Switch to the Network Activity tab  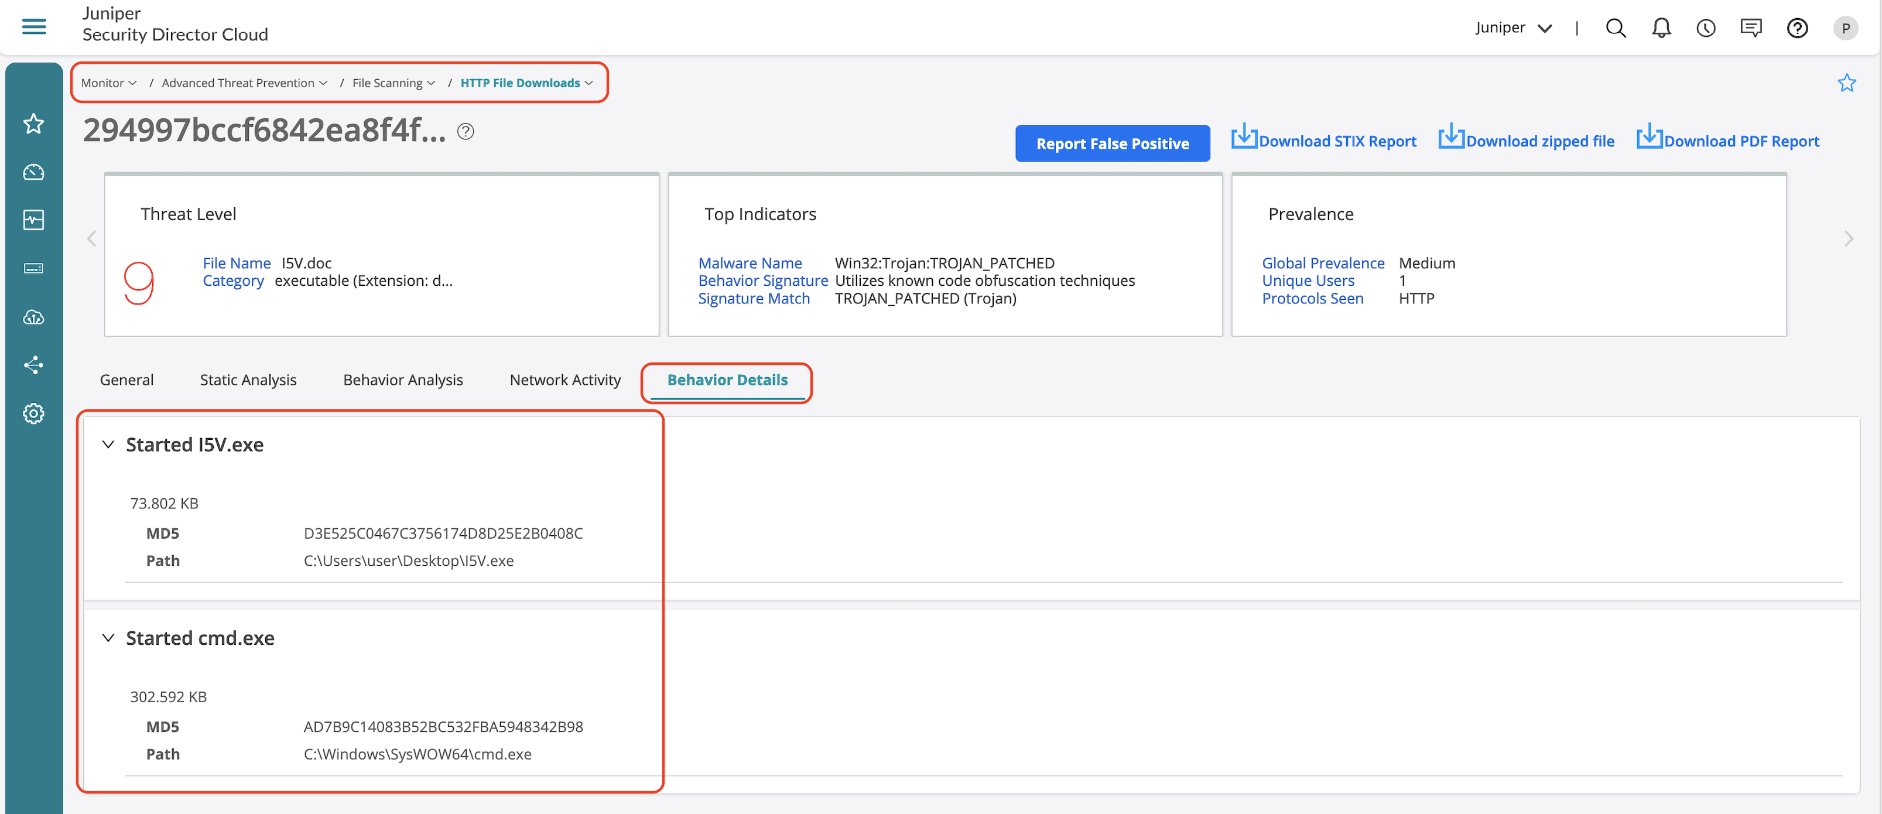[564, 380]
